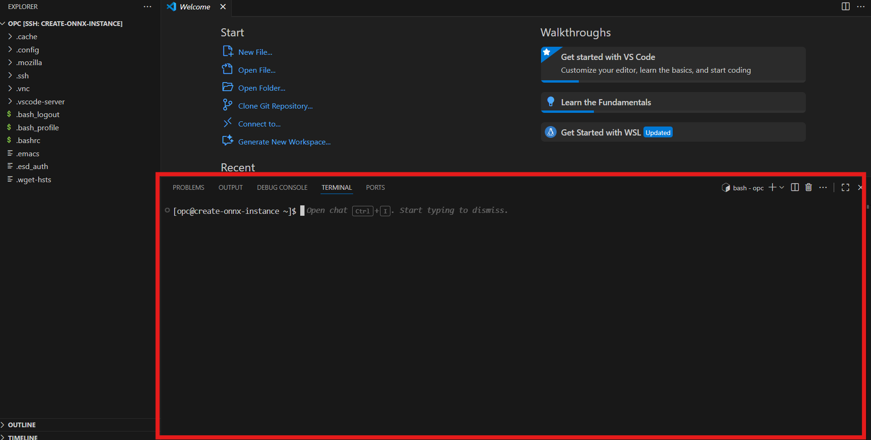
Task: Switch to the Debug Console tab
Action: pos(282,187)
